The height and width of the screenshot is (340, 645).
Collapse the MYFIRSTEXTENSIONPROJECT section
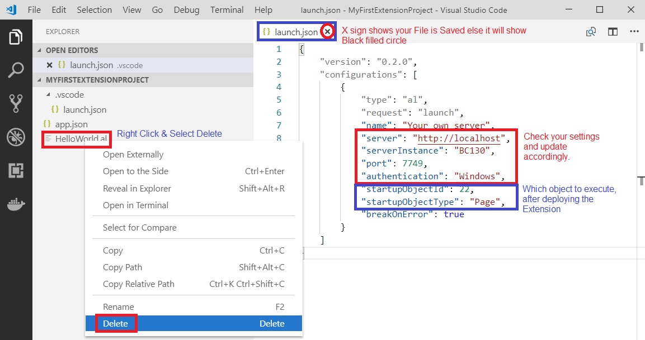(40, 80)
